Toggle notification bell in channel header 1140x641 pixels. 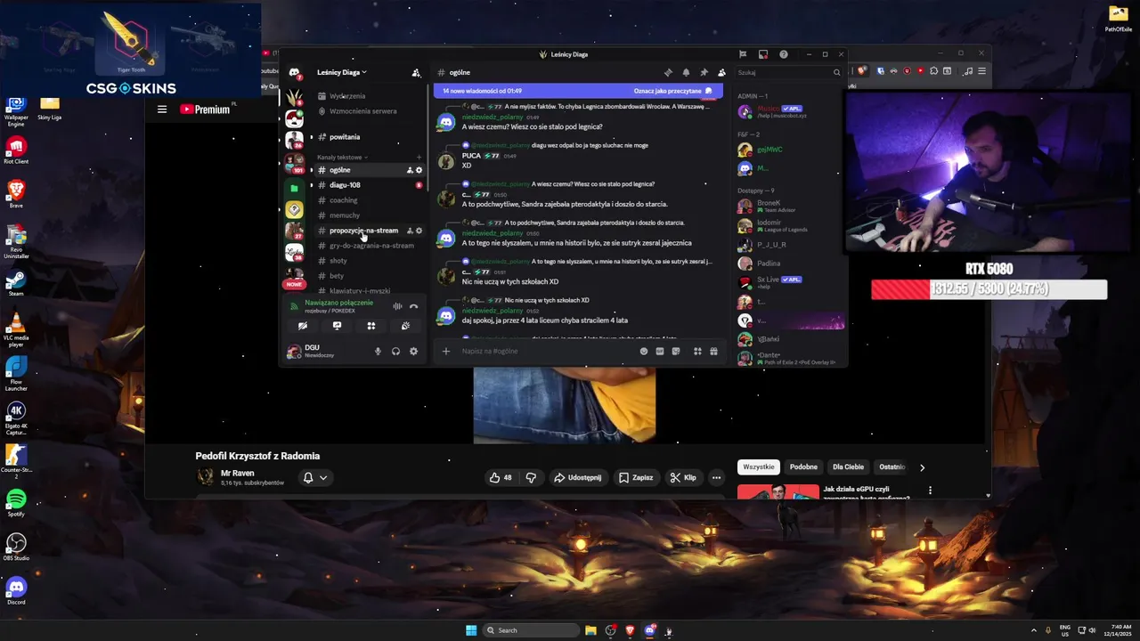click(x=686, y=72)
